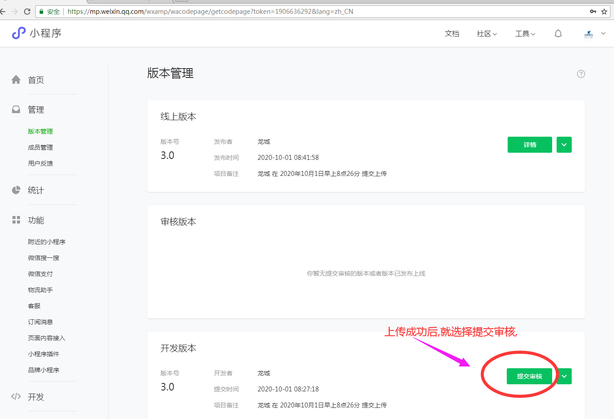This screenshot has width=614, height=419.
Task: Click the browser address bar URL
Action: coord(210,12)
